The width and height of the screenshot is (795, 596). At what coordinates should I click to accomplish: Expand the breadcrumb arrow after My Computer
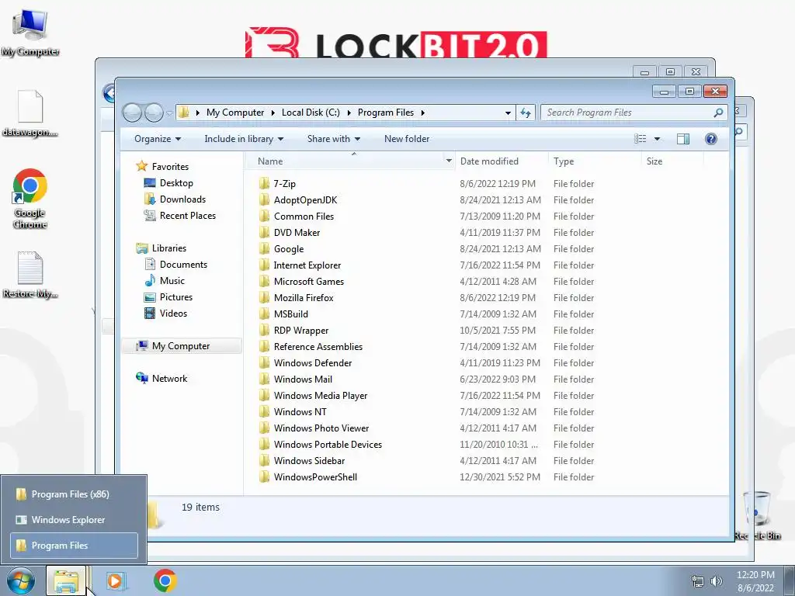pos(273,113)
